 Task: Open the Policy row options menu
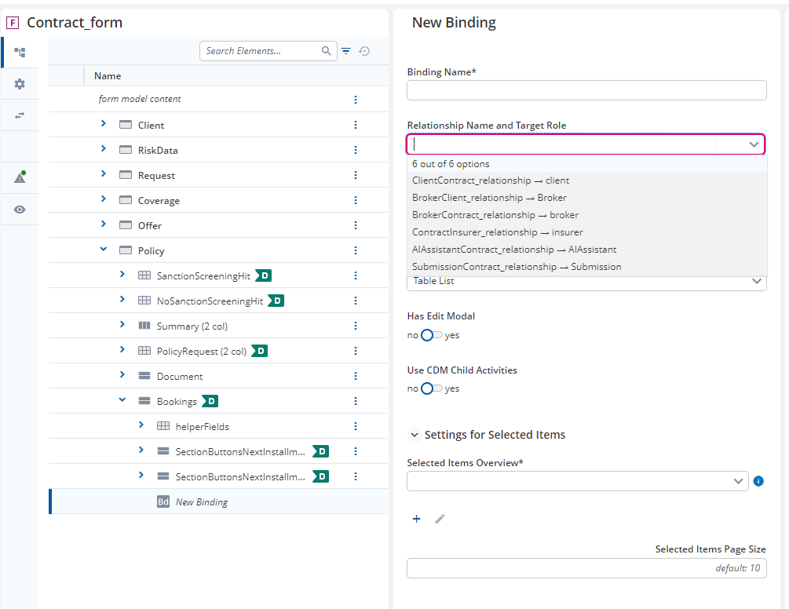coord(356,250)
